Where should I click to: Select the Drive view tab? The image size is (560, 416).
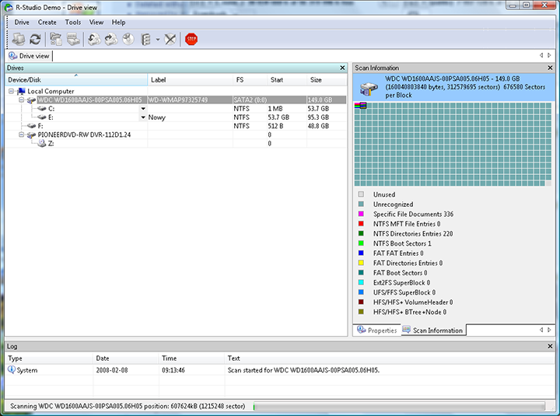coord(30,56)
